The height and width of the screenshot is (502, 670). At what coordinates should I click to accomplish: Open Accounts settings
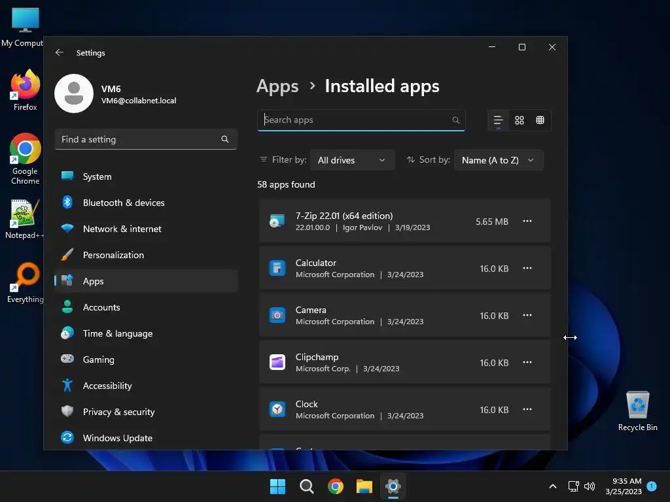pyautogui.click(x=146, y=307)
